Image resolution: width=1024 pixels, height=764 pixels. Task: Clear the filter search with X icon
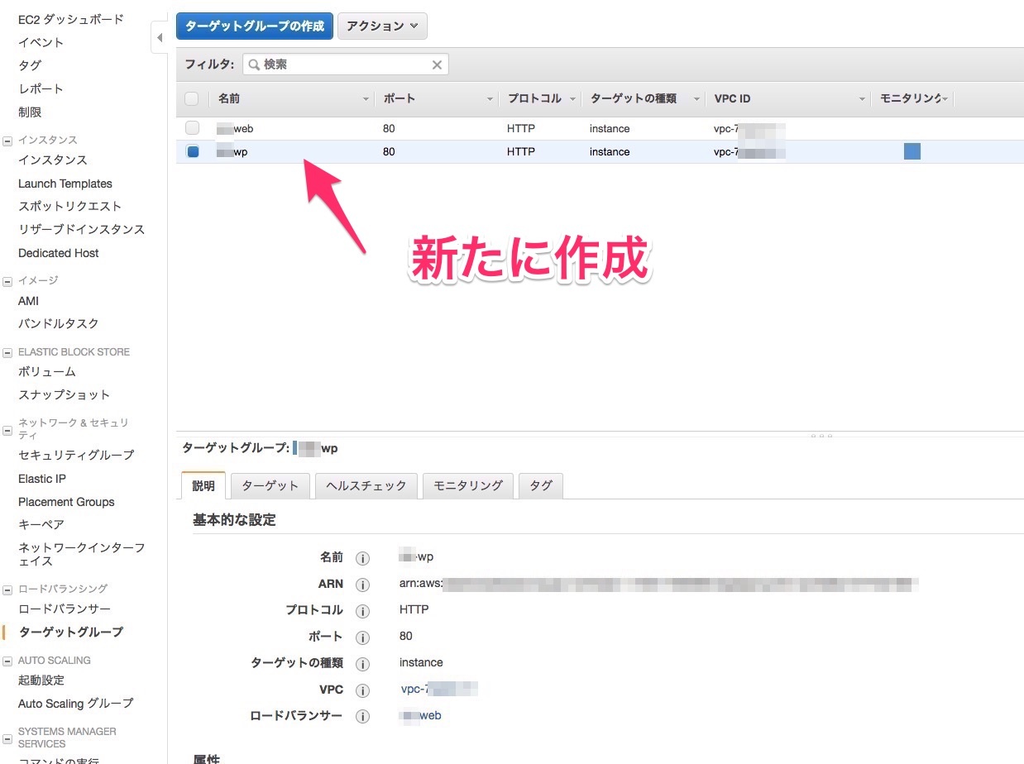(x=438, y=64)
